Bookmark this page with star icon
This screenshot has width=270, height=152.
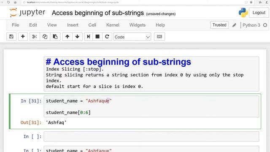pos(251,3)
